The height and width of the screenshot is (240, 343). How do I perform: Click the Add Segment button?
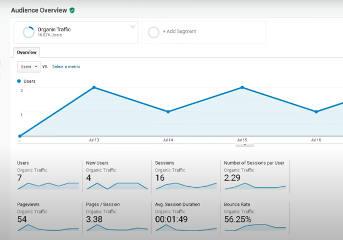180,32
